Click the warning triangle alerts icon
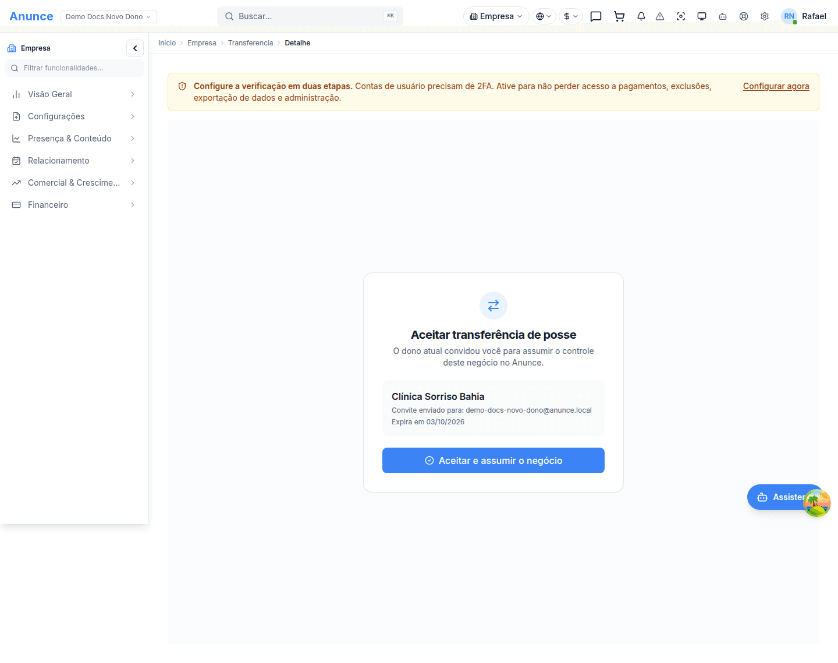Viewport: 838px width, 663px height. [660, 16]
